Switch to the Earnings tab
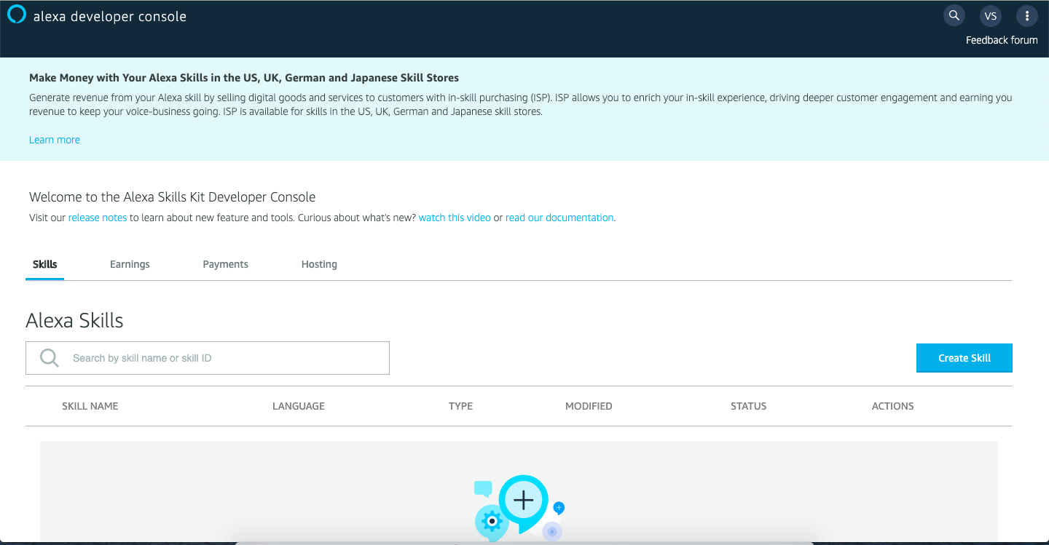 [x=130, y=264]
